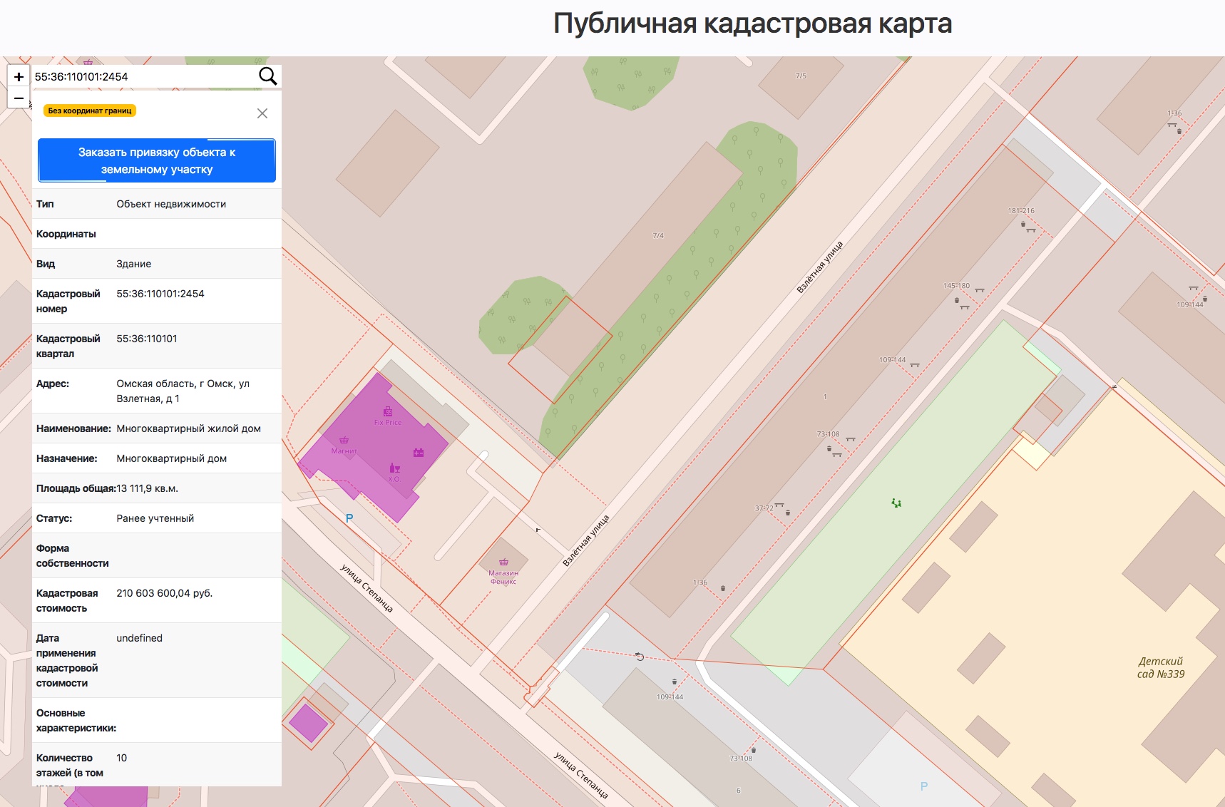Zoom in the map with plus button

coord(19,76)
